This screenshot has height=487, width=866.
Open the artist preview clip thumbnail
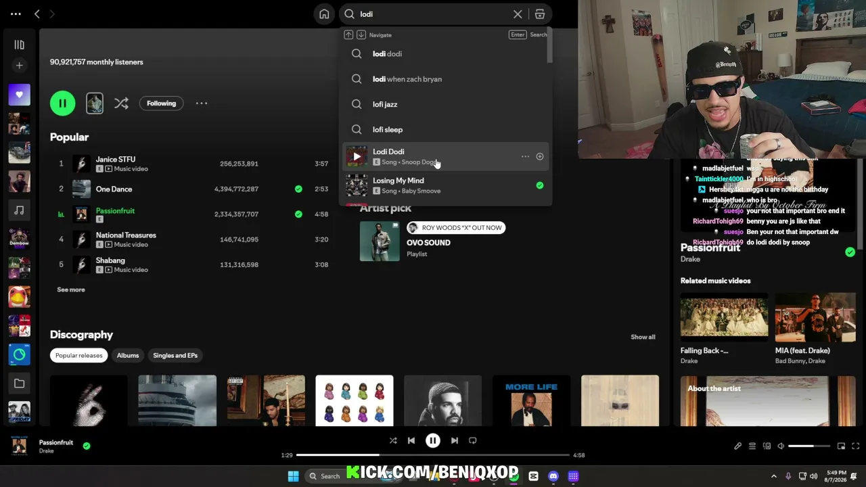(95, 103)
